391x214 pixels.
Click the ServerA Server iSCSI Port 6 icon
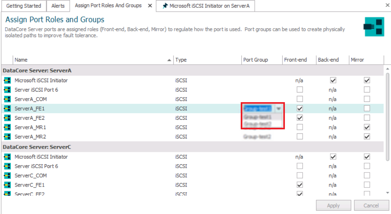click(7, 90)
